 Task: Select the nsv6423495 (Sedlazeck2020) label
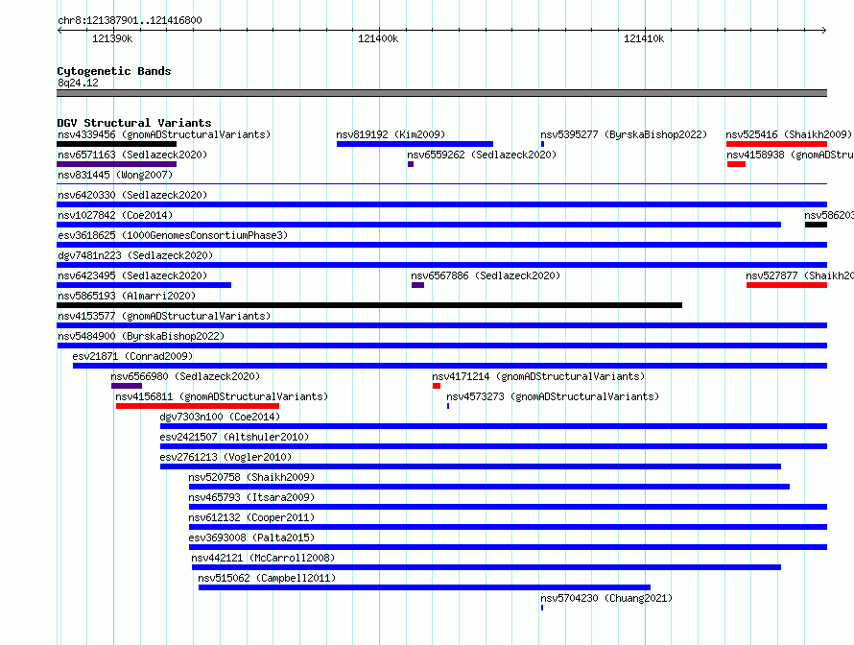click(132, 275)
